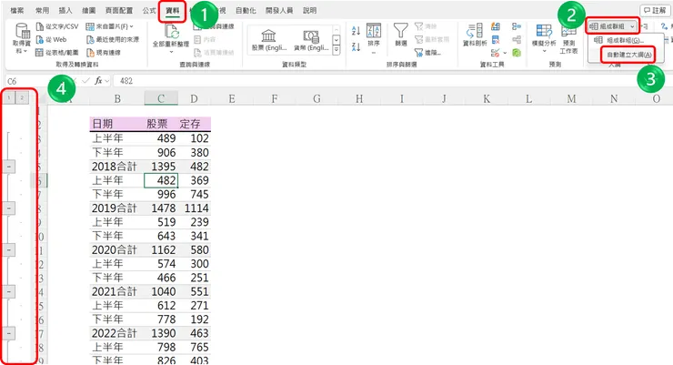The image size is (673, 365).
Task: Open the 頁面配置 (Page Layout) tab
Action: pyautogui.click(x=119, y=10)
